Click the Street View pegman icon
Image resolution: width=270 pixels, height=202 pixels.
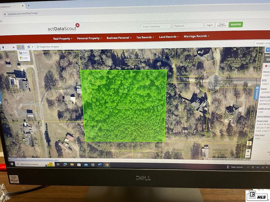248,143
